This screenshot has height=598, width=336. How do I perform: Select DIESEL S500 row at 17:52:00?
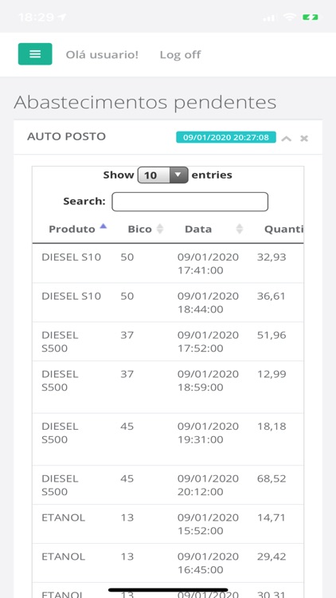(168, 341)
